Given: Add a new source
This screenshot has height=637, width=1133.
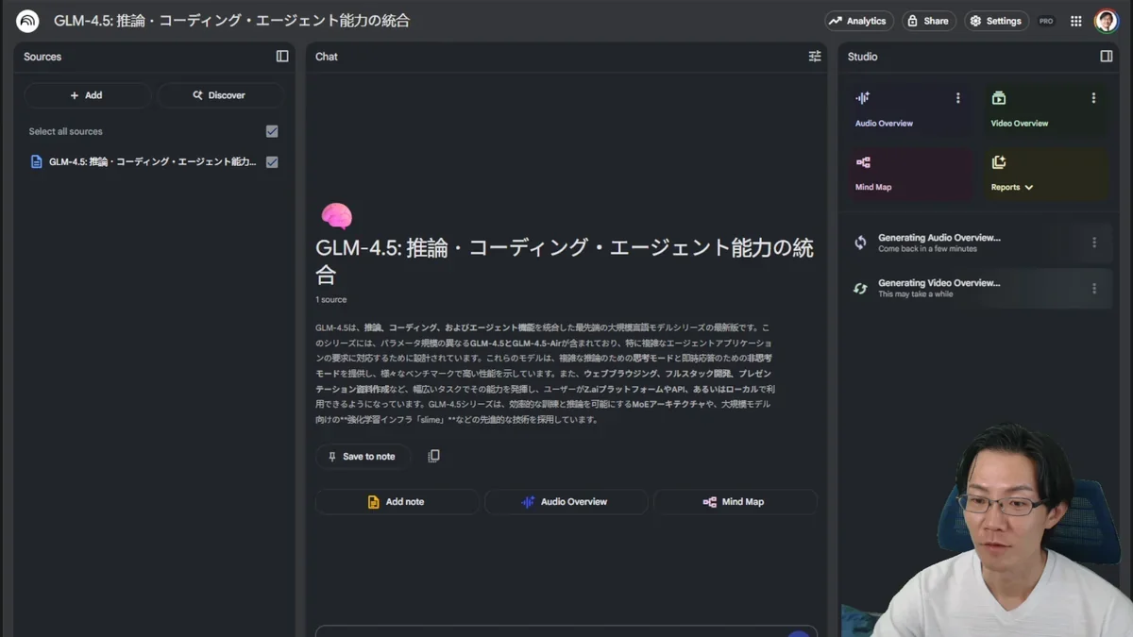Looking at the screenshot, I should [87, 95].
